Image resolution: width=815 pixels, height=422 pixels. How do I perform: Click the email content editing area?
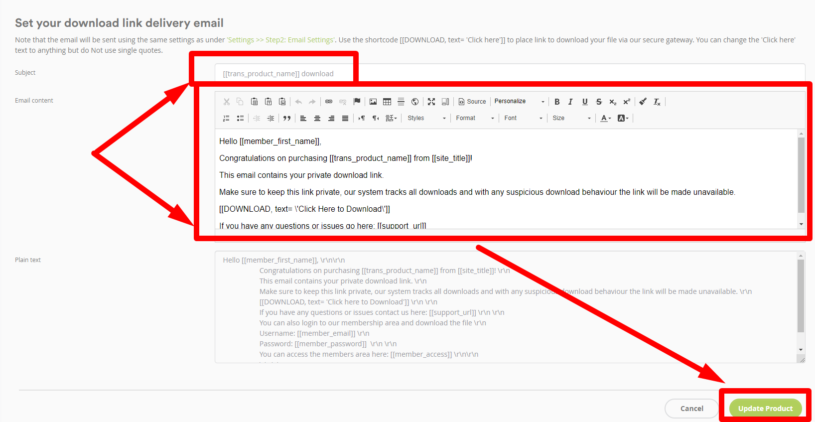506,179
